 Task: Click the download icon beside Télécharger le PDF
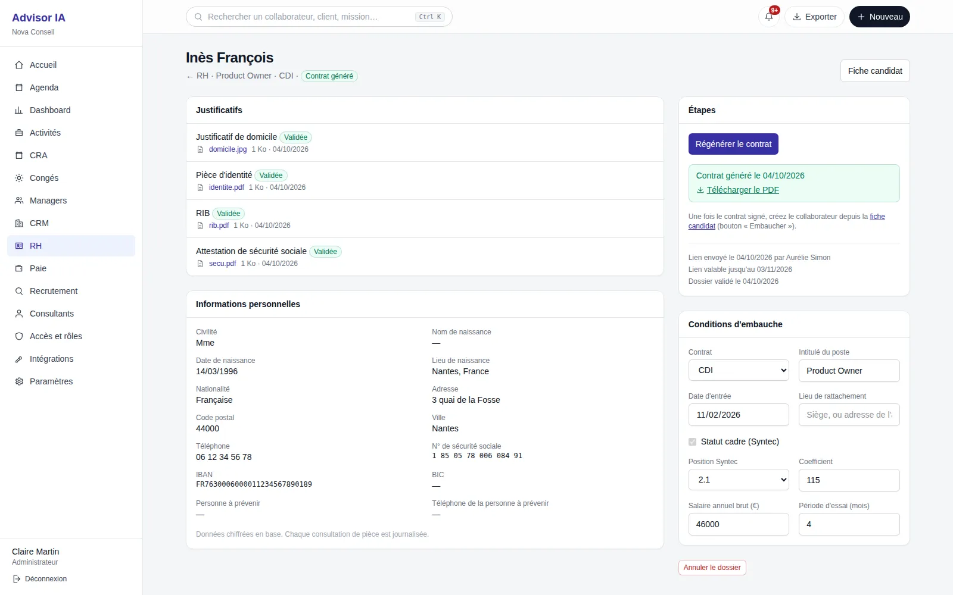[x=700, y=190]
